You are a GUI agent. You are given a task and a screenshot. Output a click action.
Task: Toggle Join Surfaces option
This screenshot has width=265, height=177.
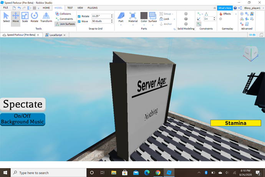pyautogui.click(x=65, y=24)
